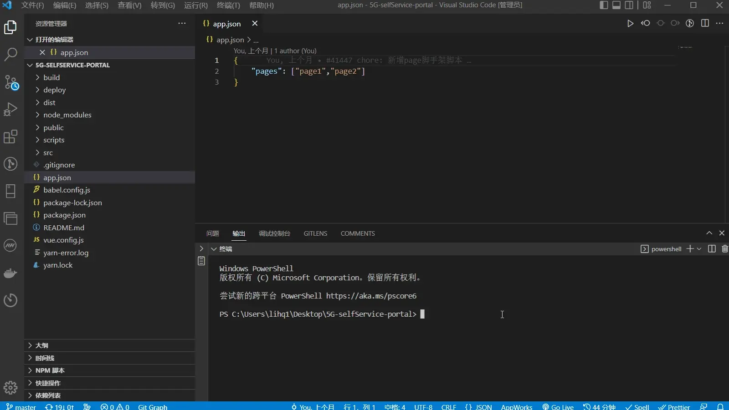Toggle the secondary side bar layout button
The height and width of the screenshot is (410, 729).
(x=629, y=5)
